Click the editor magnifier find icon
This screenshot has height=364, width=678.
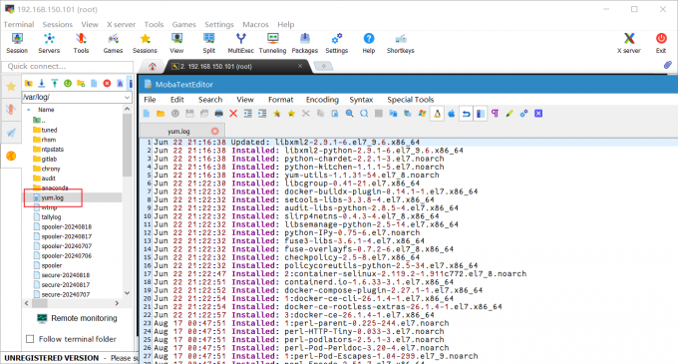pyautogui.click(x=349, y=114)
